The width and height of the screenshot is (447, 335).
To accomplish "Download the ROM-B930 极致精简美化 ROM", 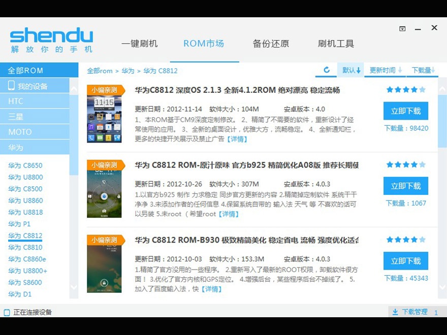I will pyautogui.click(x=406, y=261).
